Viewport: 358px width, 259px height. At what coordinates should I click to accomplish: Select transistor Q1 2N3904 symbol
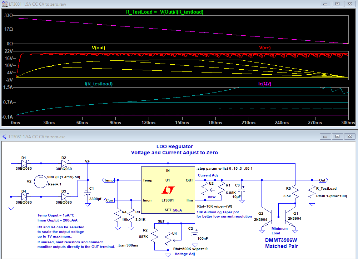[x=289, y=217]
